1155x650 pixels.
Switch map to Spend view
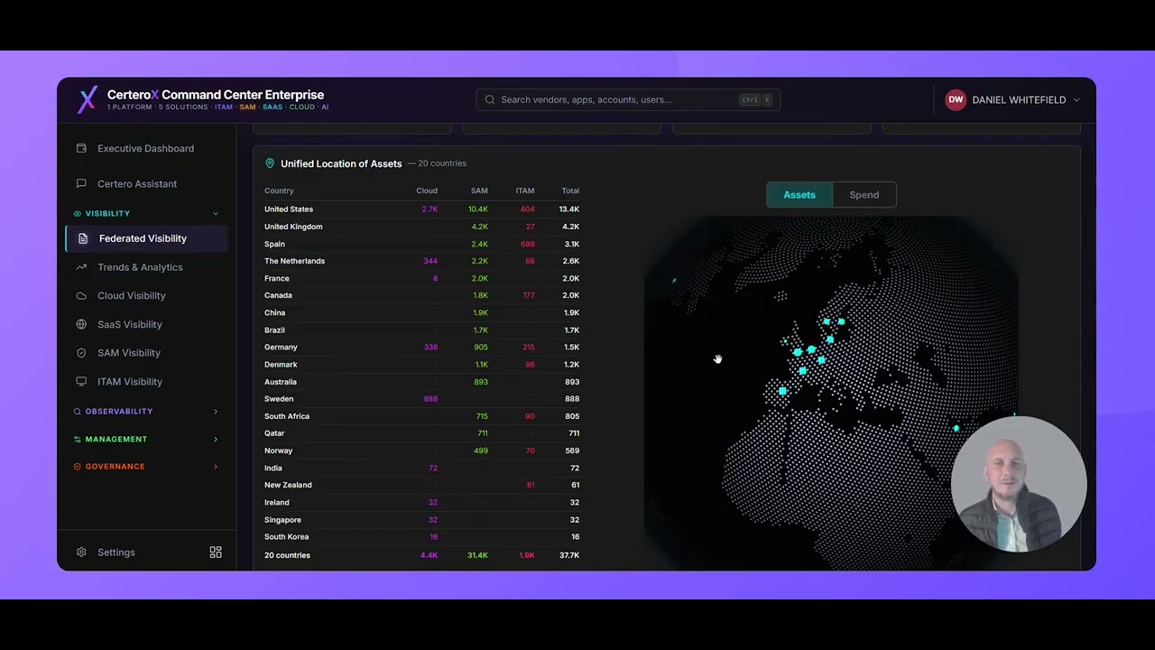[864, 195]
